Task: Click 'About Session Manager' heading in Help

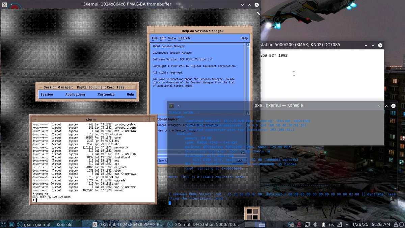Action: tap(168, 46)
